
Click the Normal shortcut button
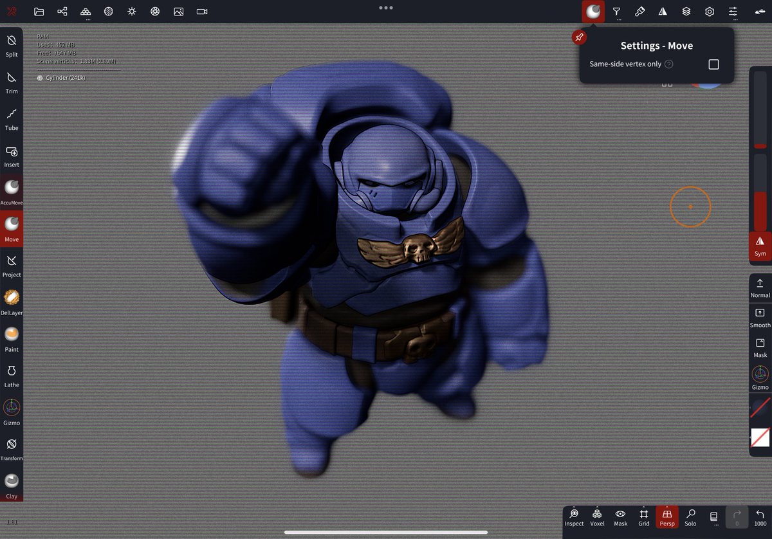pyautogui.click(x=760, y=288)
